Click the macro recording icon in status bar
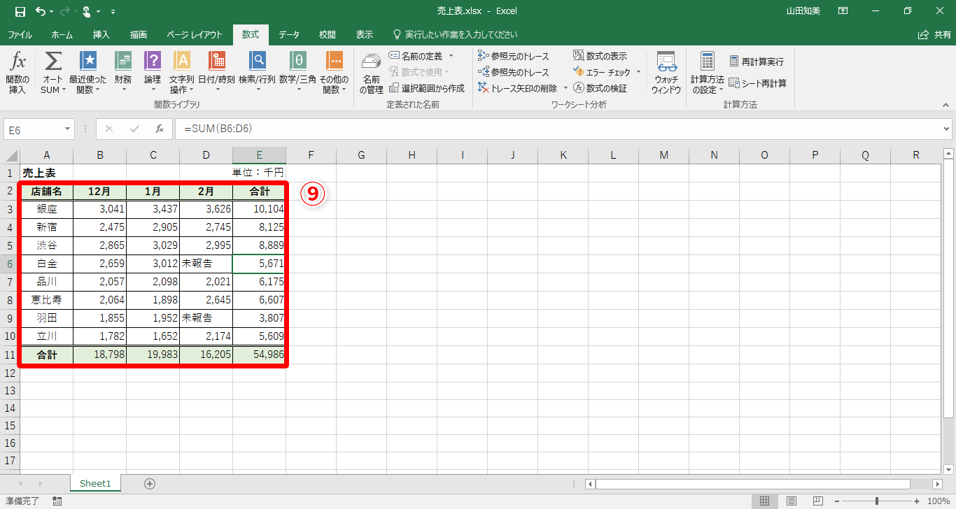This screenshot has width=956, height=509. coord(57,501)
